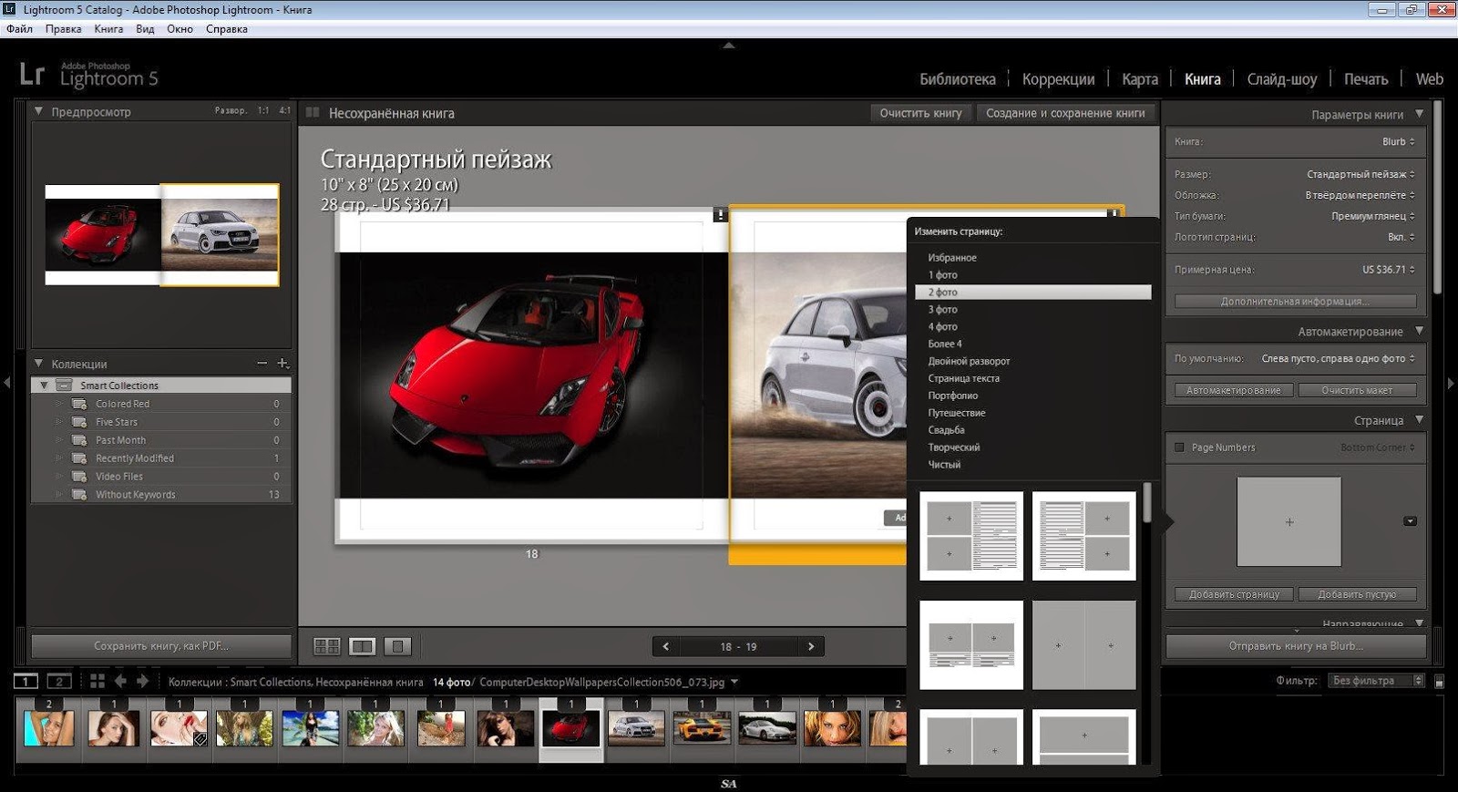
Task: Open Обложка cover type dropdown
Action: point(1360,195)
